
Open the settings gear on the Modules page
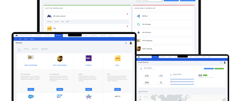[126, 43]
